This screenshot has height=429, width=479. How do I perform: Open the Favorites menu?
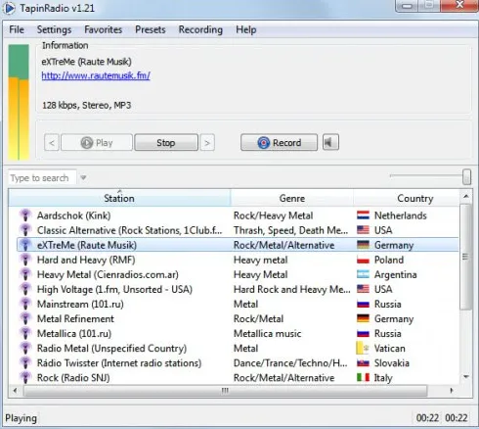click(103, 29)
